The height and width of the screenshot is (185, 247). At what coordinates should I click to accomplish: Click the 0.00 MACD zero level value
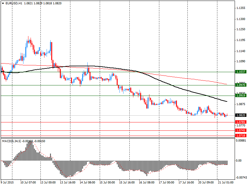click(239, 161)
